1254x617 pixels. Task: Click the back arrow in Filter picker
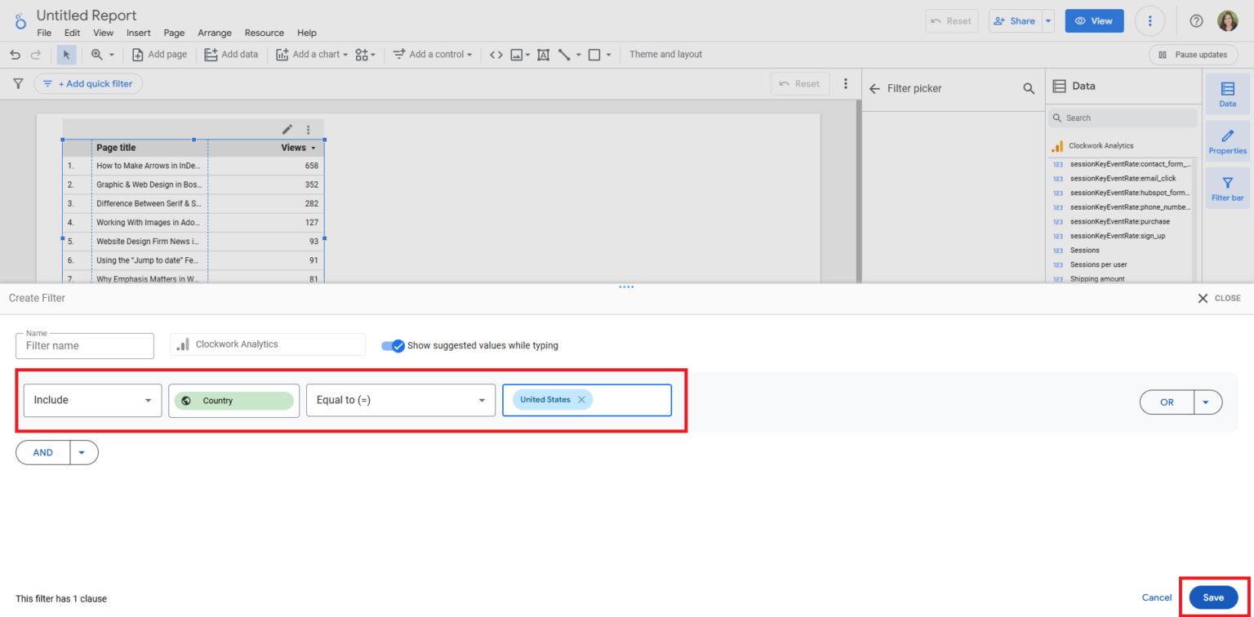point(874,88)
